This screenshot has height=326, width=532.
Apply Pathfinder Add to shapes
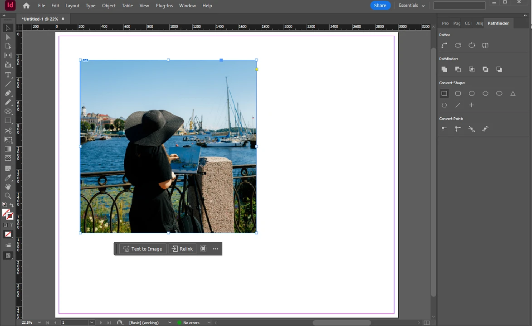coord(444,69)
